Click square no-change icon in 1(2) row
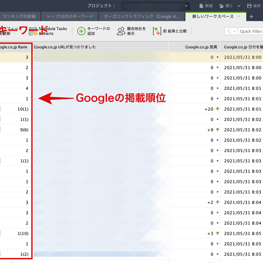Viewport: 263px width, 263px height. [x=218, y=254]
